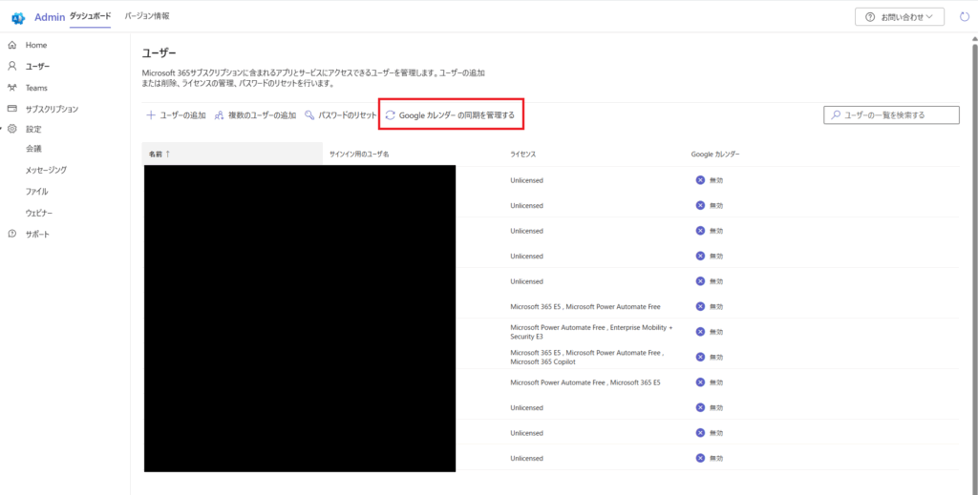
Task: Click the サポート question icon
Action: tap(11, 234)
